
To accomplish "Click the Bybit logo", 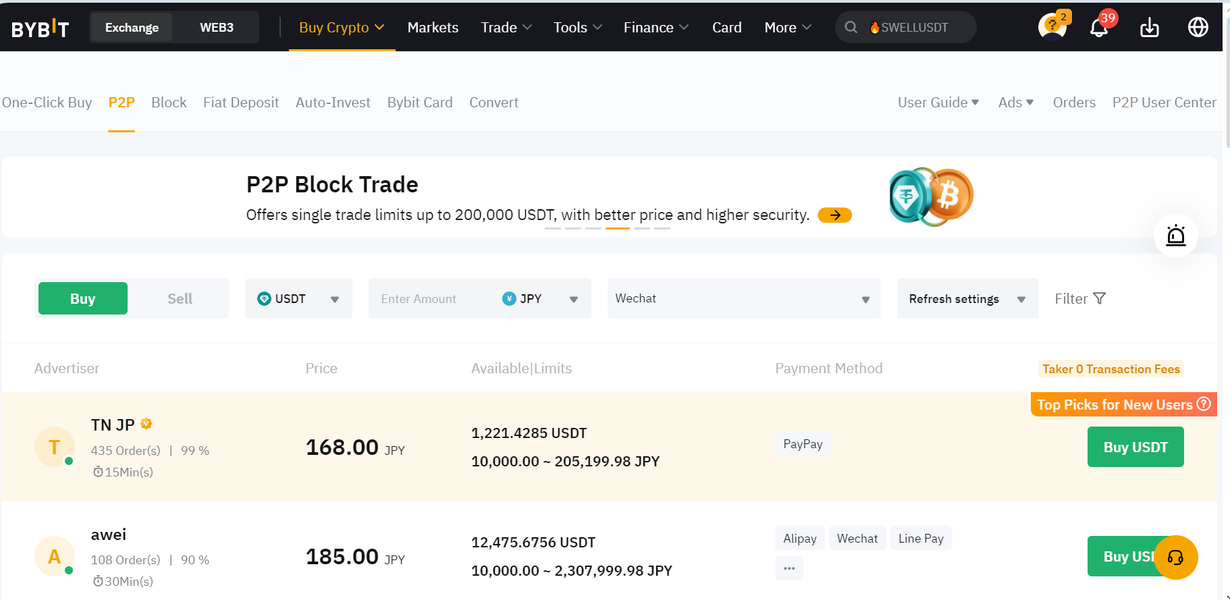I will tap(41, 28).
